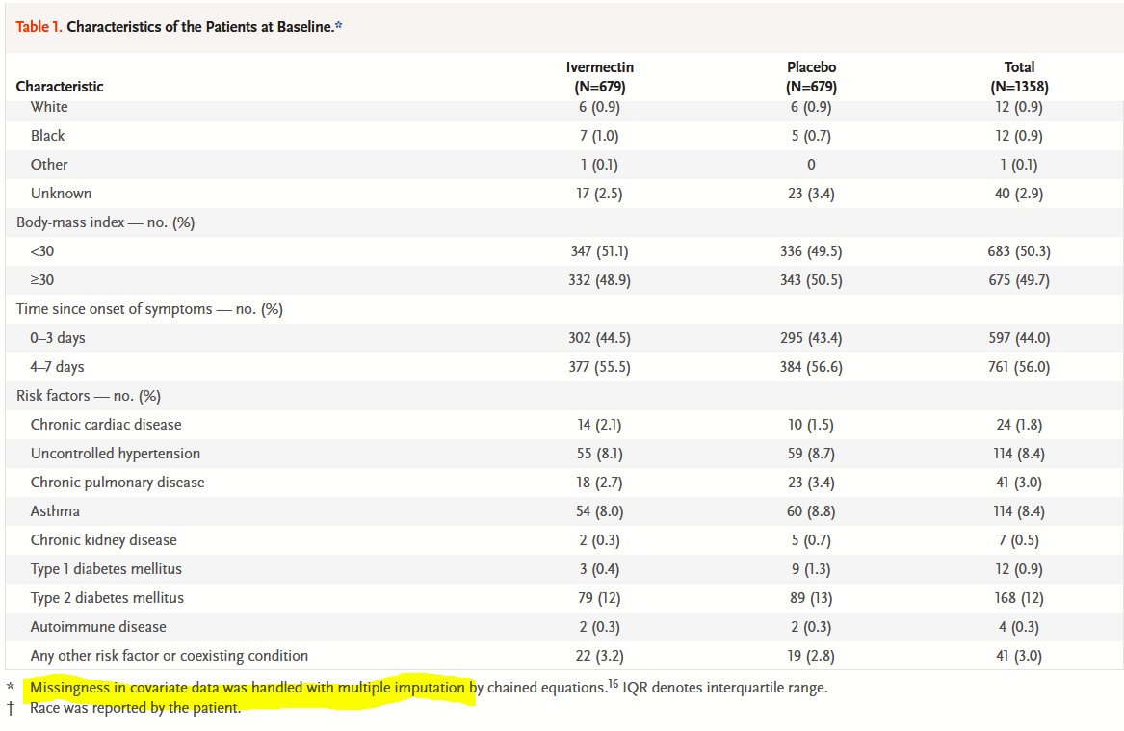The image size is (1124, 731).
Task: Select the 'Risk factors — no. (%)' heading
Action: tap(89, 396)
